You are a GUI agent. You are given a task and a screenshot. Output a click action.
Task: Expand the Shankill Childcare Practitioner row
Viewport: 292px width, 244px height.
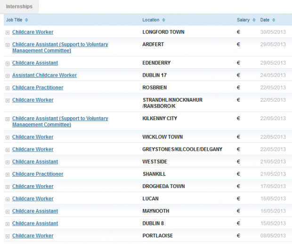click(8, 175)
